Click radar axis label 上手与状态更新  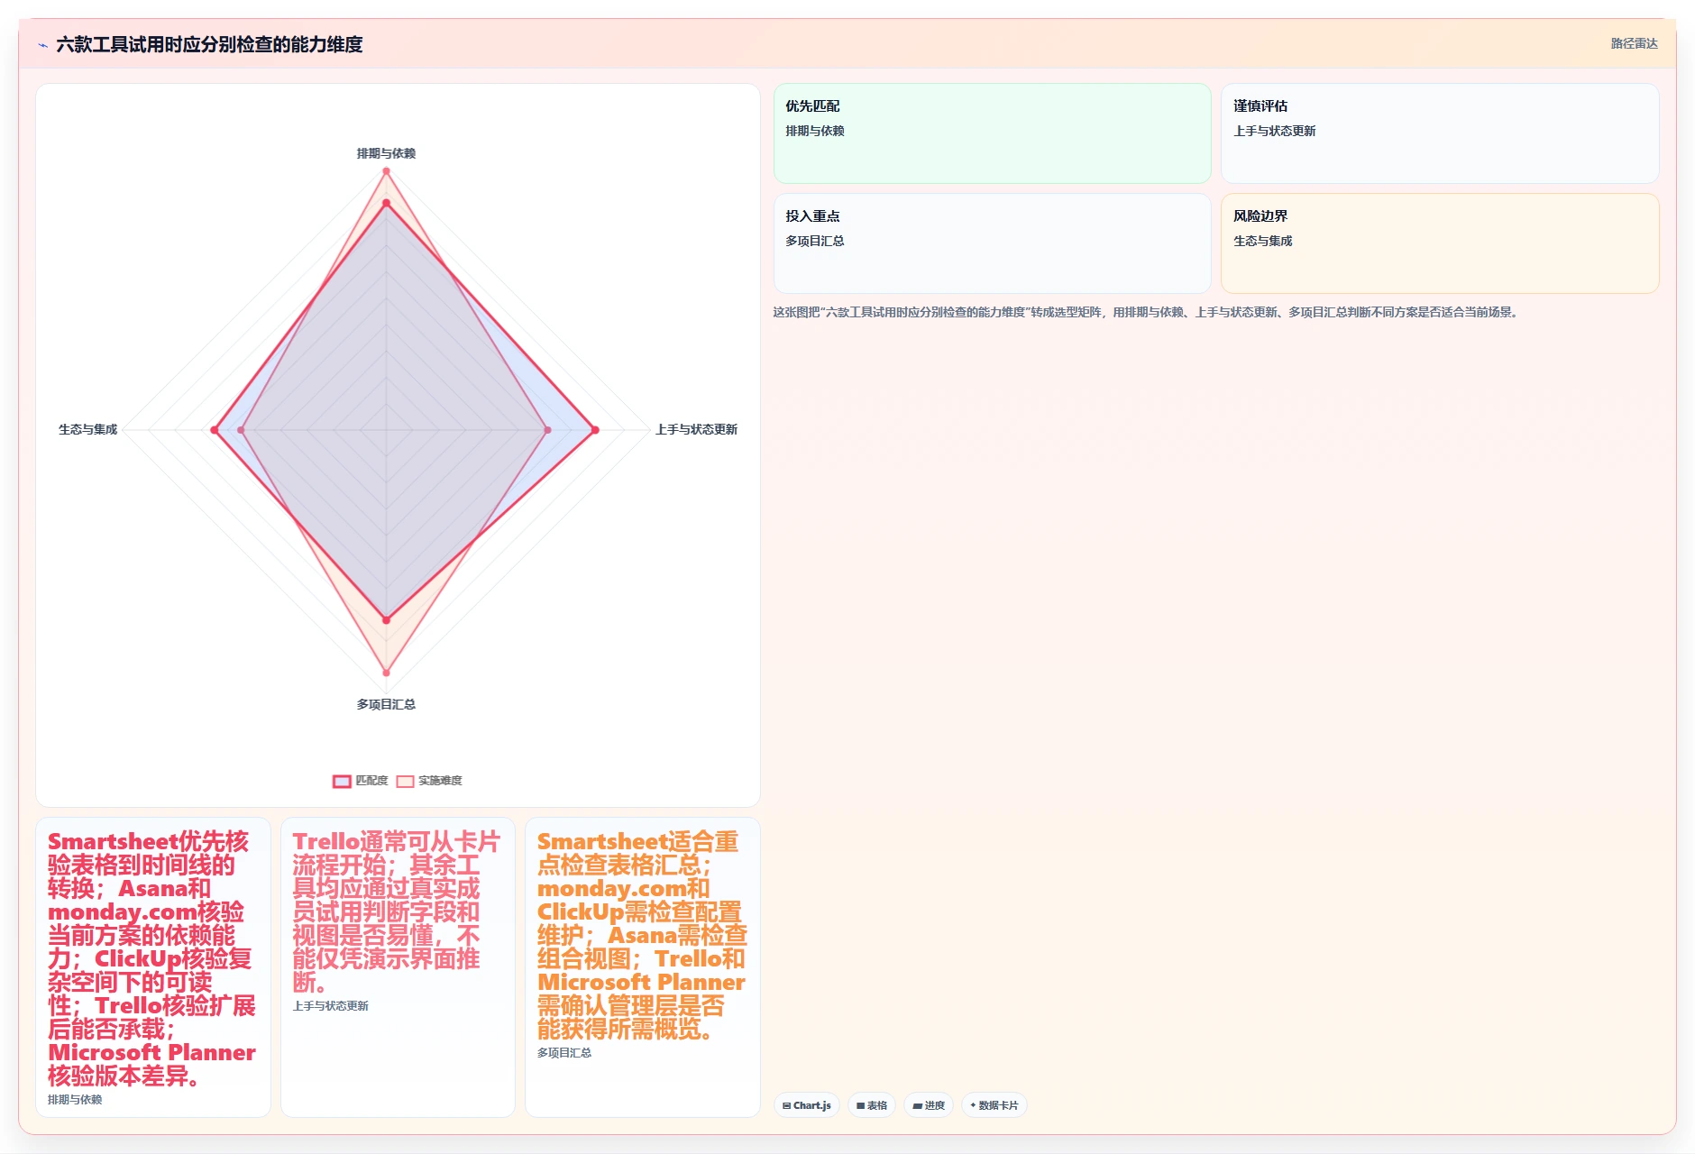tap(696, 429)
